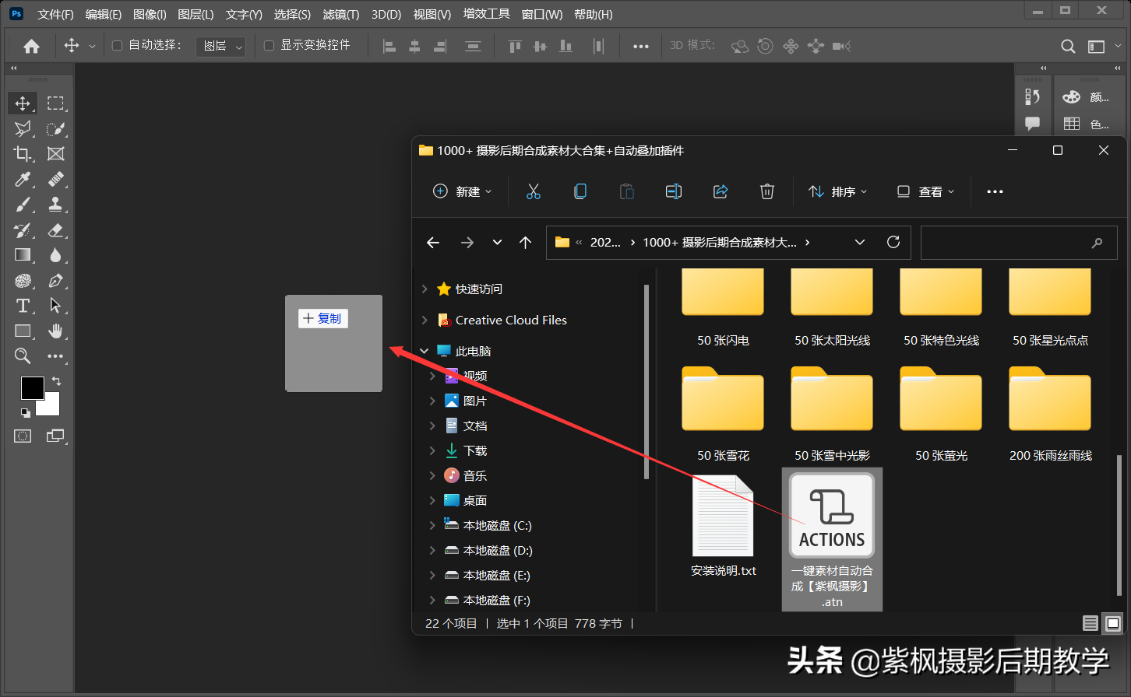Select the Pen tool
This screenshot has width=1131, height=697.
55,281
